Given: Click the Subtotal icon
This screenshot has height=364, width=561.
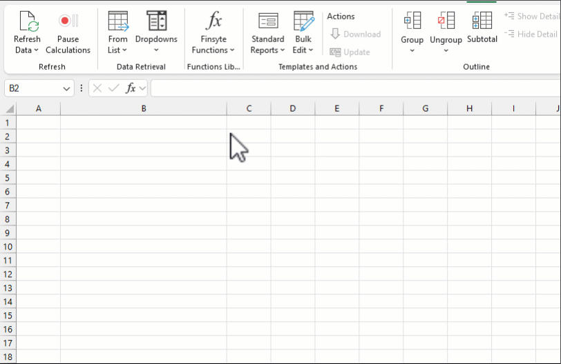Looking at the screenshot, I should click(482, 21).
